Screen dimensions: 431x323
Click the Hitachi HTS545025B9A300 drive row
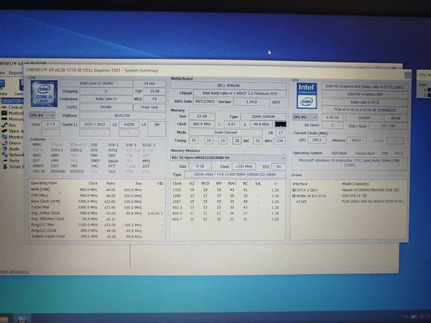click(x=349, y=190)
